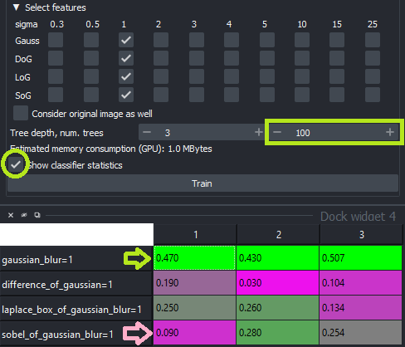The width and height of the screenshot is (405, 347).
Task: Check the SoG sigma 25 checkbox
Action: [373, 95]
